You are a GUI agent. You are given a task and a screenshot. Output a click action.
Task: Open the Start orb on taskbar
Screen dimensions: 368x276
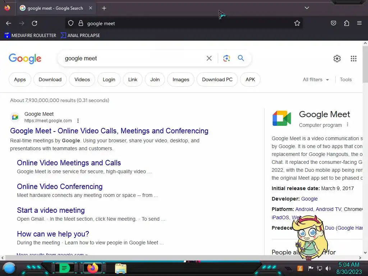pyautogui.click(x=9, y=268)
